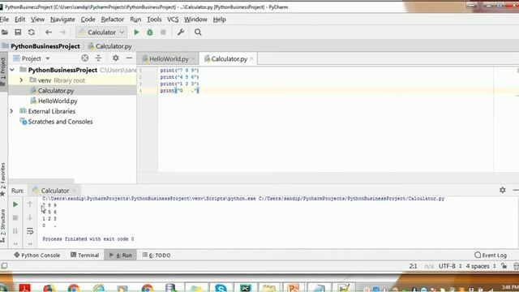The width and height of the screenshot is (519, 292).
Task: Open the Code menu
Action: pyautogui.click(x=88, y=19)
